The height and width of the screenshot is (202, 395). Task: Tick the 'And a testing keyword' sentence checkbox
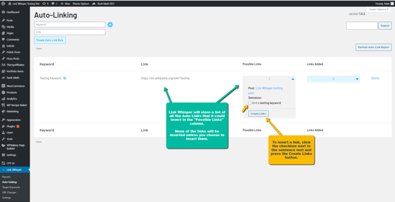tap(250, 103)
